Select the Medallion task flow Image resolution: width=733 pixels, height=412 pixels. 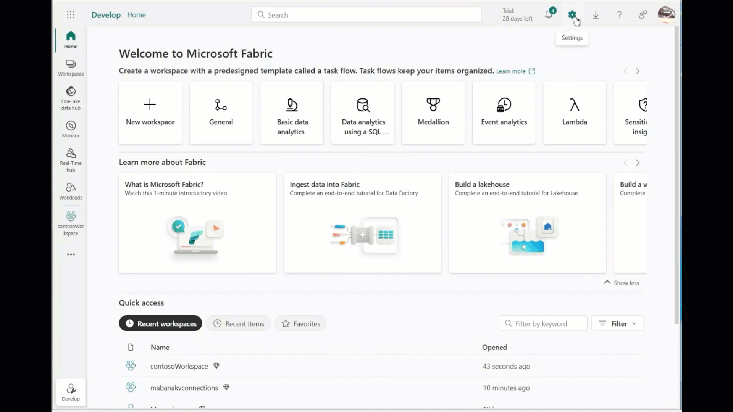(433, 113)
